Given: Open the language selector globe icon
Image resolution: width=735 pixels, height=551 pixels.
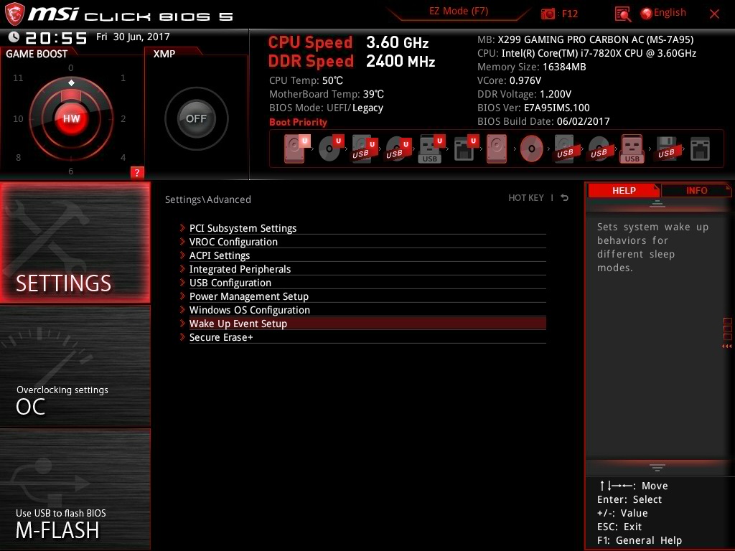Looking at the screenshot, I should click(x=646, y=13).
